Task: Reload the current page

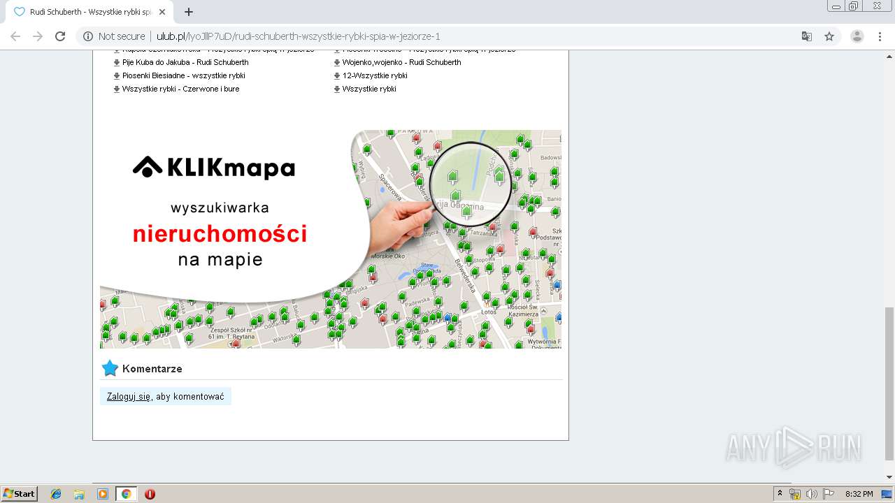Action: tap(60, 36)
